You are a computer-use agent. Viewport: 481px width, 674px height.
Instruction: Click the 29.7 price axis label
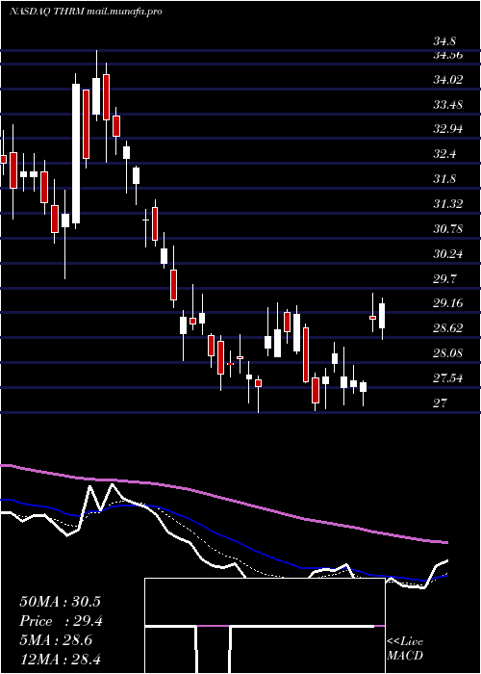(x=444, y=278)
